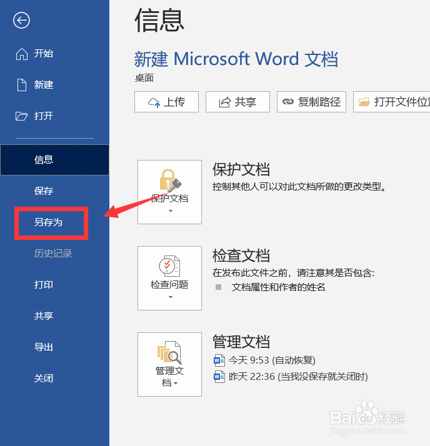Click 打开 text in the sidebar
Image resolution: width=430 pixels, height=446 pixels.
tap(44, 116)
